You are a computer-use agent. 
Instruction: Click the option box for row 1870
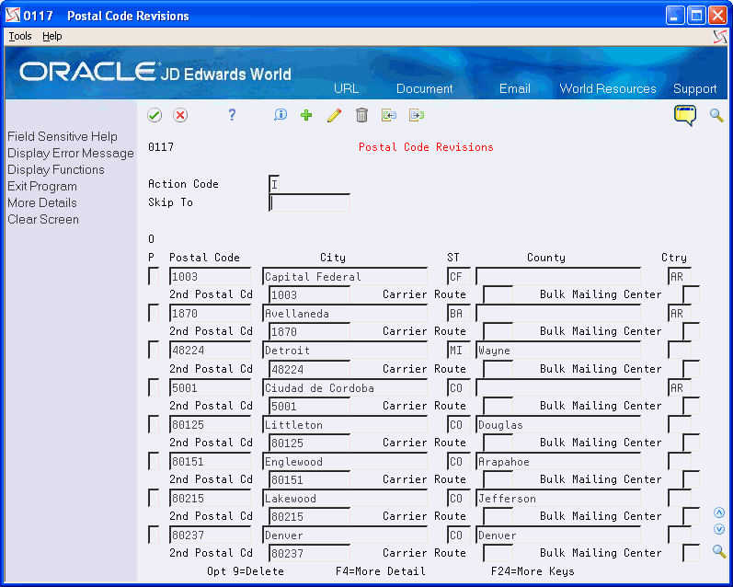point(154,313)
